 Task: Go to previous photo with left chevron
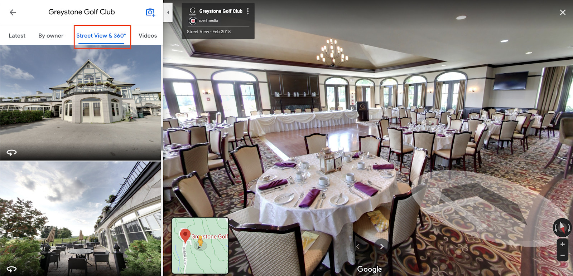(x=358, y=246)
